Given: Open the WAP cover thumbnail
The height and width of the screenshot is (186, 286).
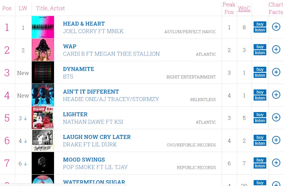Looking at the screenshot, I should (x=43, y=50).
